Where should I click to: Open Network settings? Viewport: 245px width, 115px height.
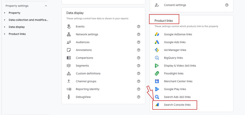[x=87, y=34]
